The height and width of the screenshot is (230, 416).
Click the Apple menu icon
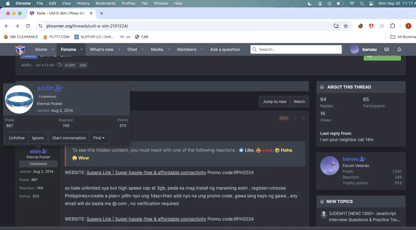(8, 4)
